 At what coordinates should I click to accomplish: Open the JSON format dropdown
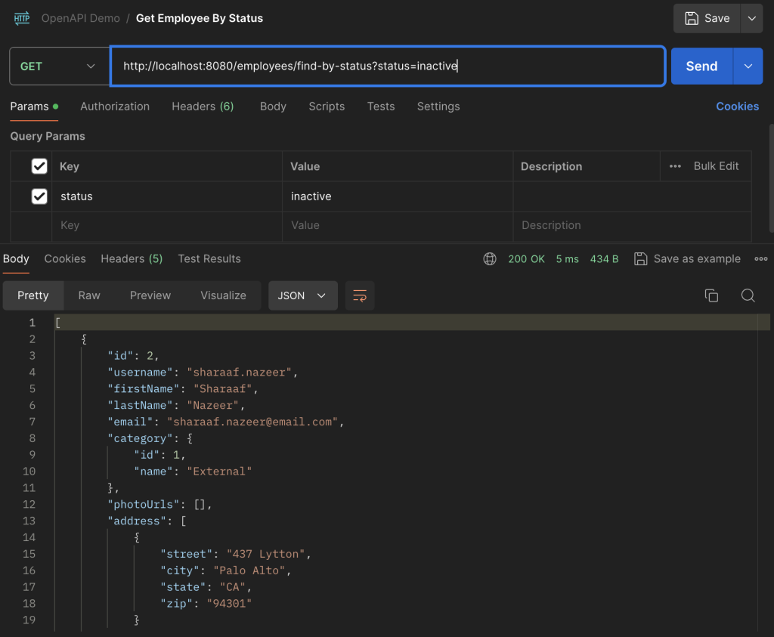[302, 295]
